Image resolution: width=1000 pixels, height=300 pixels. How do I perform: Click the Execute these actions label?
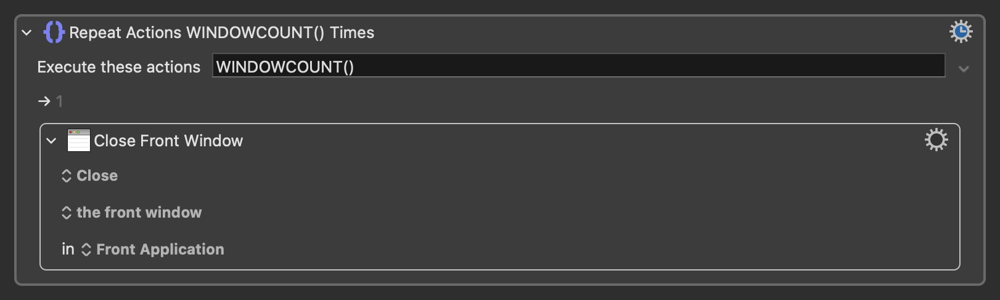(118, 67)
